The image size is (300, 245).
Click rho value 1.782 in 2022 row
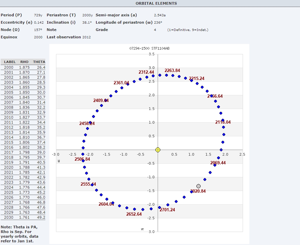click(x=24, y=177)
